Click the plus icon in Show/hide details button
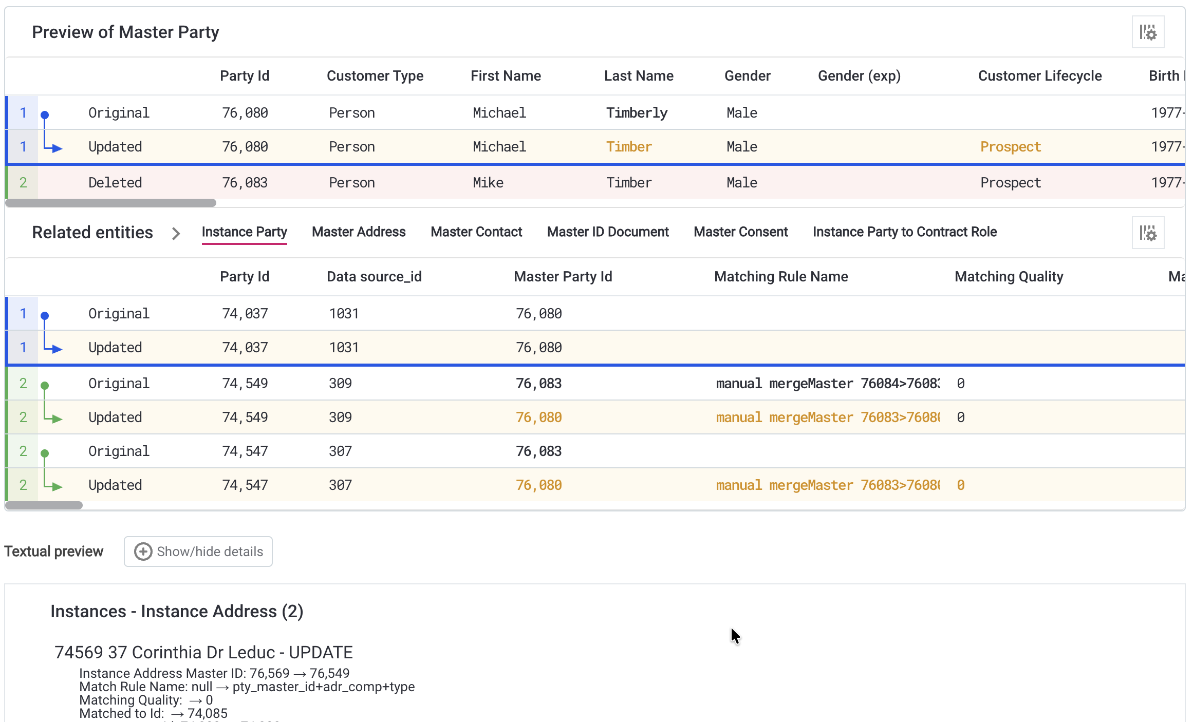 tap(142, 552)
